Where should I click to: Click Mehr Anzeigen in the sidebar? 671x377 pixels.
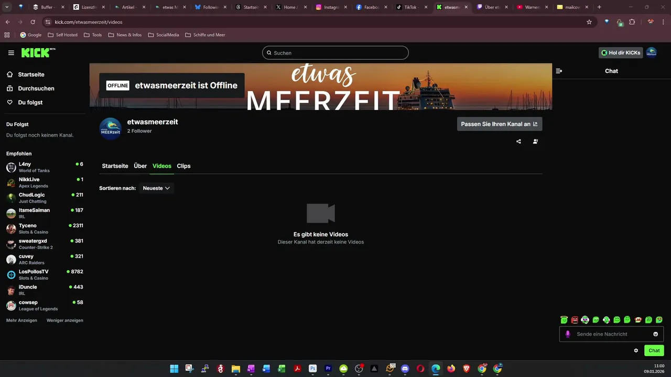(x=21, y=320)
